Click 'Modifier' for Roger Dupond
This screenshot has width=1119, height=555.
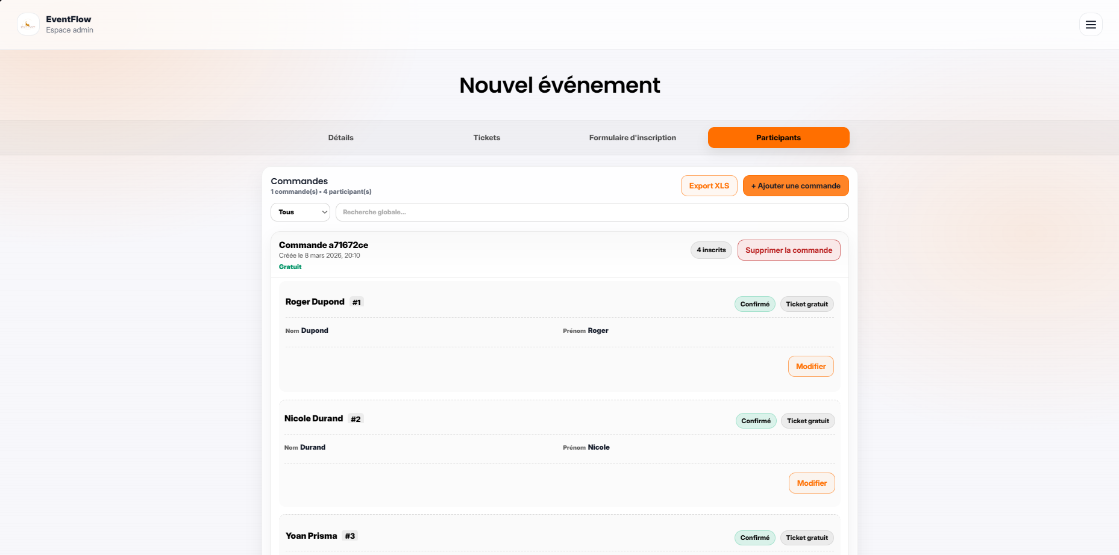810,366
